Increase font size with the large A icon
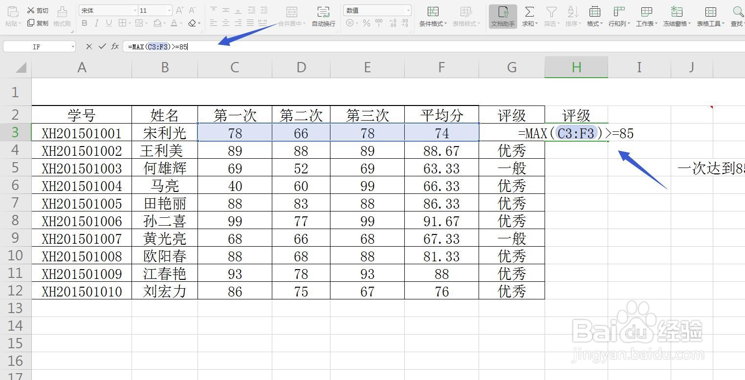This screenshot has height=380, width=745. [x=179, y=10]
